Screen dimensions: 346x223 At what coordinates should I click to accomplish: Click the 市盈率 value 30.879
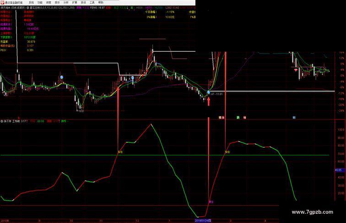pyautogui.click(x=31, y=42)
